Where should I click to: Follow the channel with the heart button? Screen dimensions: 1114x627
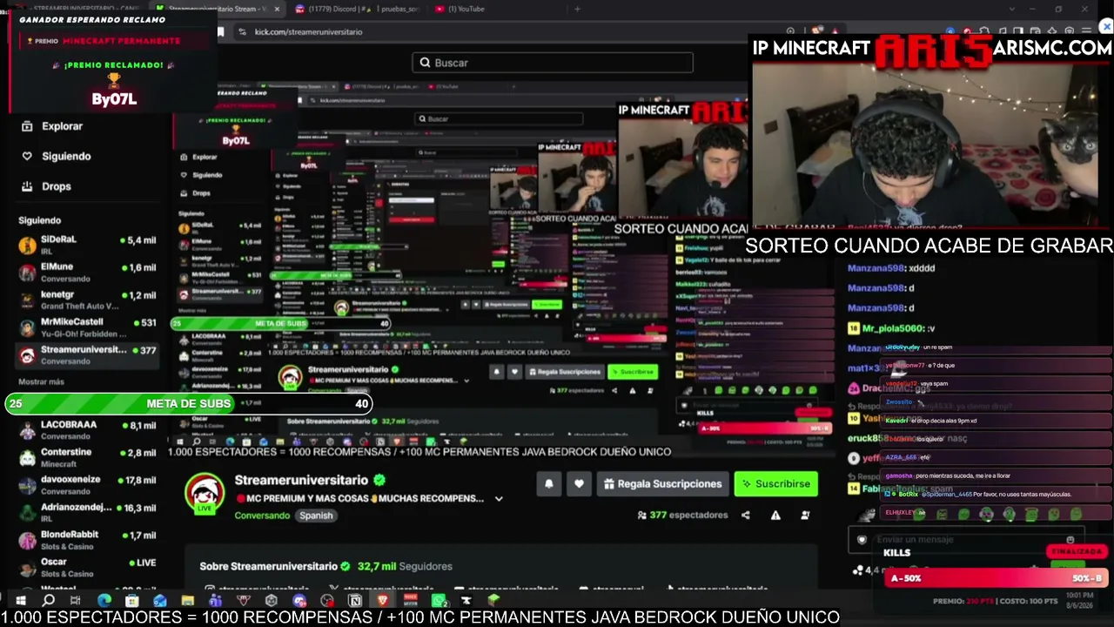579,483
